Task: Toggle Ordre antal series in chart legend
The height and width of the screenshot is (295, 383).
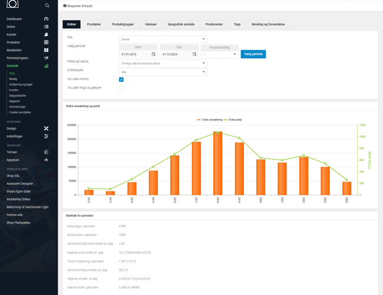Action: 233,120
